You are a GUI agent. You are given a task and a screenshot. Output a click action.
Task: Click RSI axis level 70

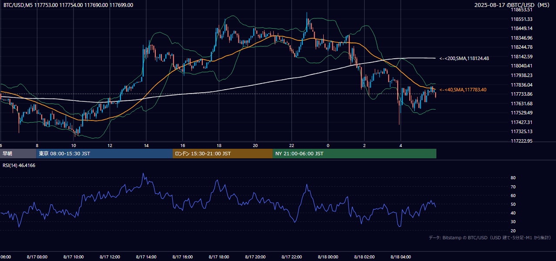coord(513,187)
